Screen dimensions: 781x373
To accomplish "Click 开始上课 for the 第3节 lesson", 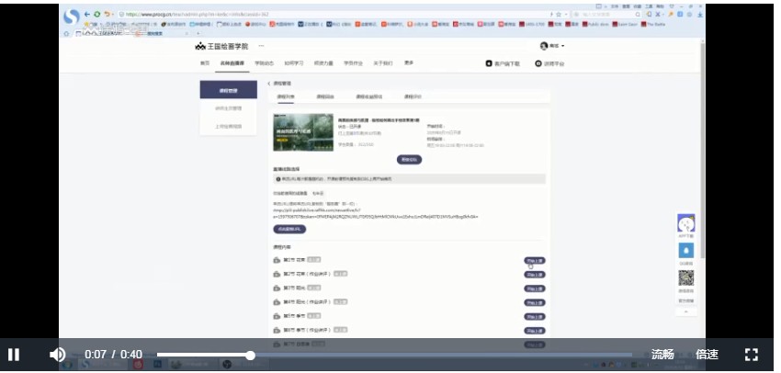I will [535, 288].
